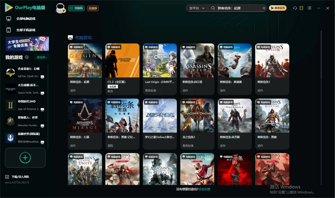Open the 刺客信条2 game card
The width and height of the screenshot is (335, 198).
[272, 69]
